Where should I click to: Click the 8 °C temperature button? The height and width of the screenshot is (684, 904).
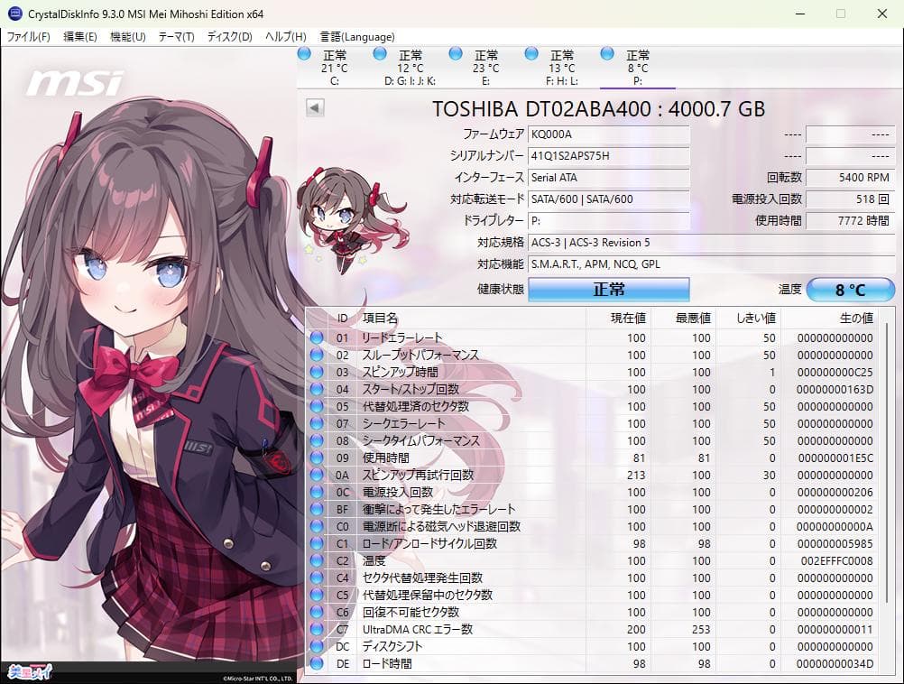point(850,290)
